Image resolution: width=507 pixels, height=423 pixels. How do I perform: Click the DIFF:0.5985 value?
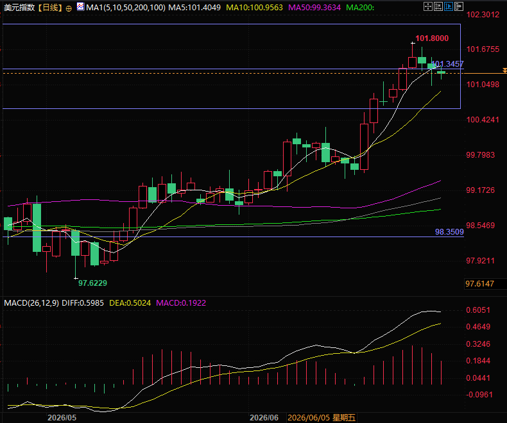[x=83, y=303]
